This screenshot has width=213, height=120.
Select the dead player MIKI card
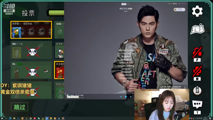(x=31, y=50)
